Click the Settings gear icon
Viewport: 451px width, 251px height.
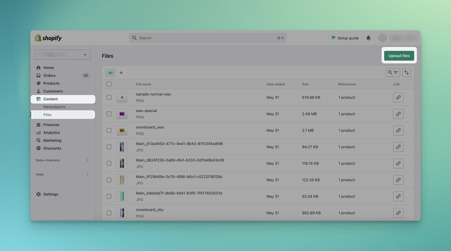[x=38, y=194]
